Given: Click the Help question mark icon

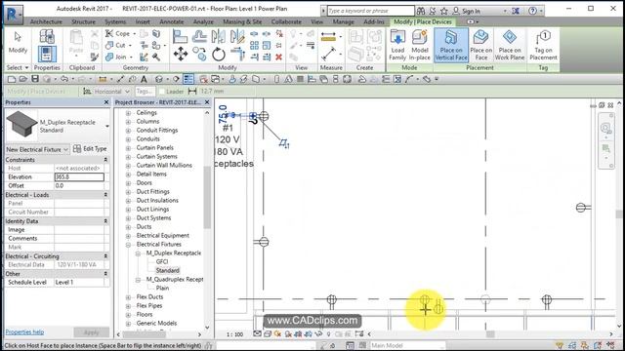Looking at the screenshot, I should 532,11.
